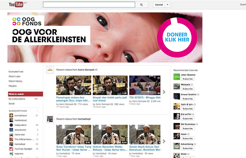Image resolution: width=246 pixels, height=158 pixels.
Task: Open Social feed in sidebar
Action: [x=11, y=104]
